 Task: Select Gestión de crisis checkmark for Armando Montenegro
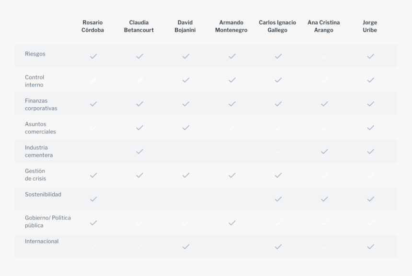(x=232, y=175)
